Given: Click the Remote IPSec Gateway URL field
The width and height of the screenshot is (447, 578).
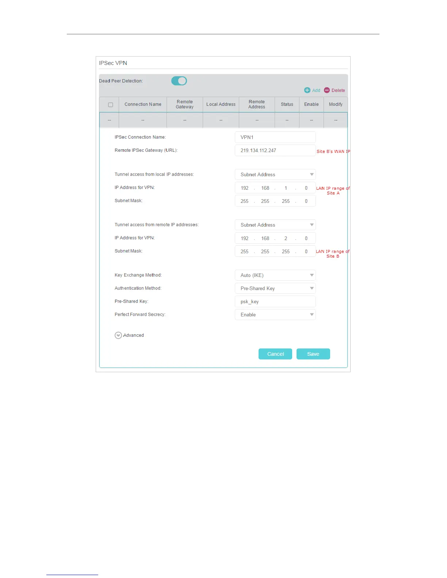Looking at the screenshot, I should pyautogui.click(x=275, y=150).
